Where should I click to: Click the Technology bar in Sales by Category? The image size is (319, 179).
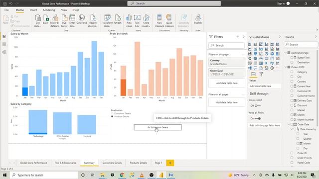pos(38,122)
